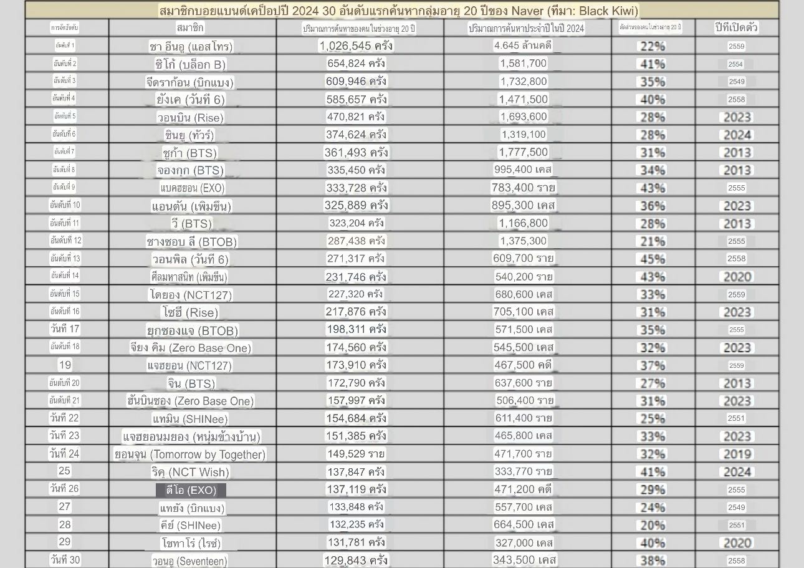Click the annual figure "1,693,600"
The height and width of the screenshot is (568, 804).
523,117
